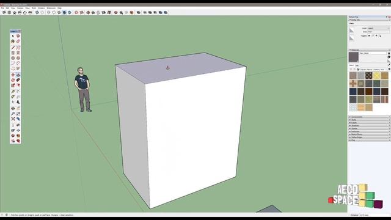
Task: Switch to Front view house icon
Action: (15, 12)
